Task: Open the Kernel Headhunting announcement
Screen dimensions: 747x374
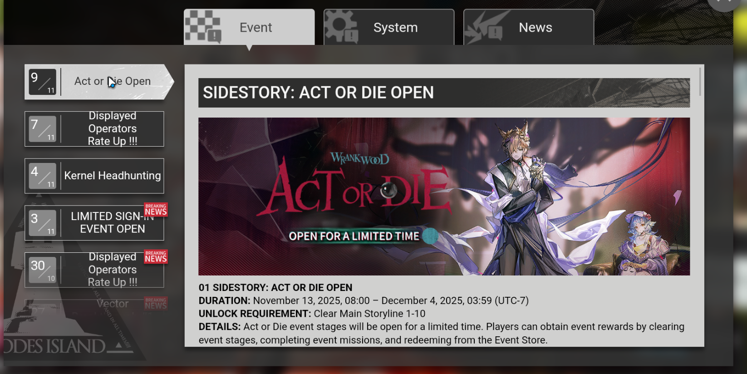Action: coord(94,176)
